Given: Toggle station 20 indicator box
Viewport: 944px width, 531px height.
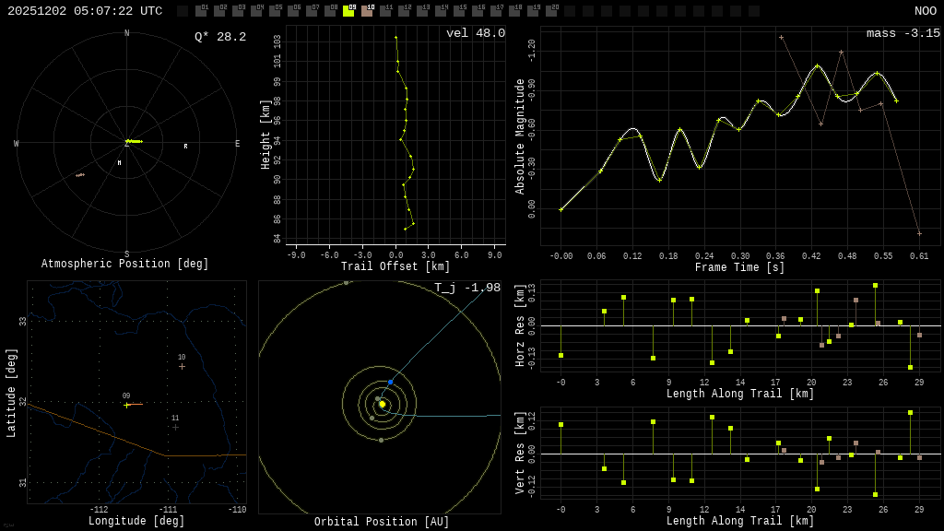Looking at the screenshot, I should (x=551, y=11).
